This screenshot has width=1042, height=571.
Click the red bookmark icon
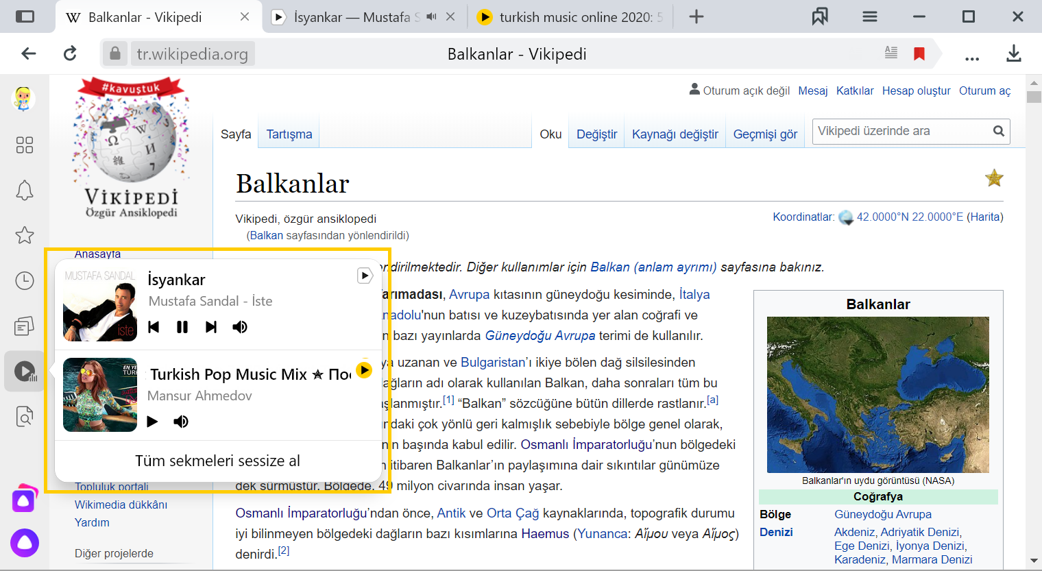[x=919, y=53]
